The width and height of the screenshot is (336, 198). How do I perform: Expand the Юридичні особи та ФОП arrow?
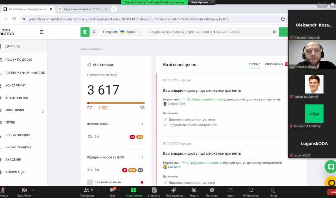(x=142, y=157)
